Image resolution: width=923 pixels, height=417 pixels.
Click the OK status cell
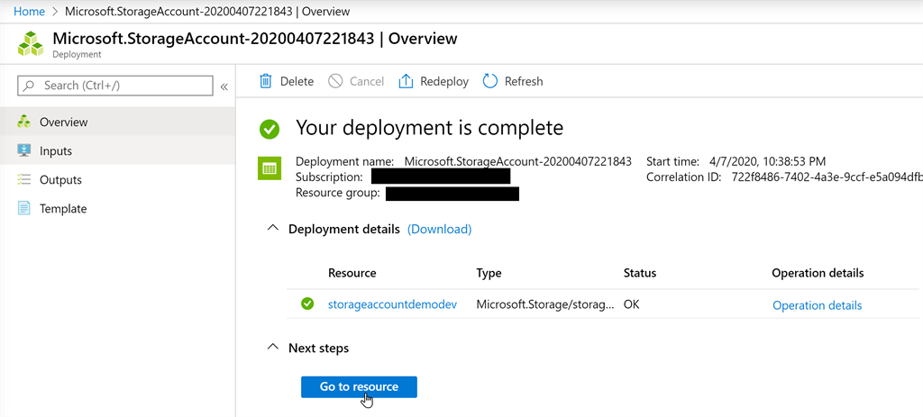632,304
